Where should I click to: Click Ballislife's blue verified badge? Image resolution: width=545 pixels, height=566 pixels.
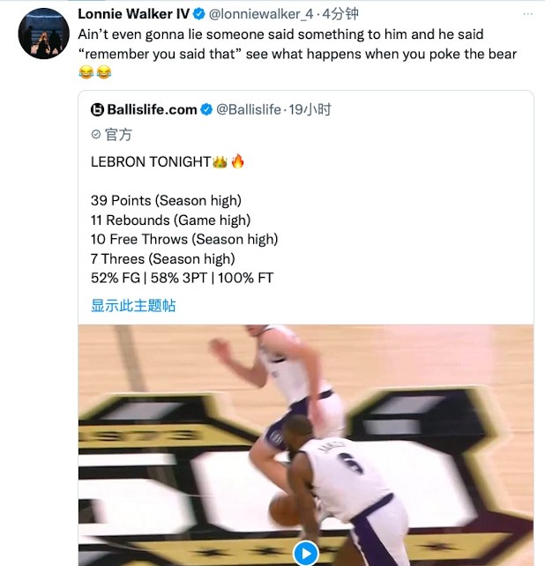coord(206,109)
